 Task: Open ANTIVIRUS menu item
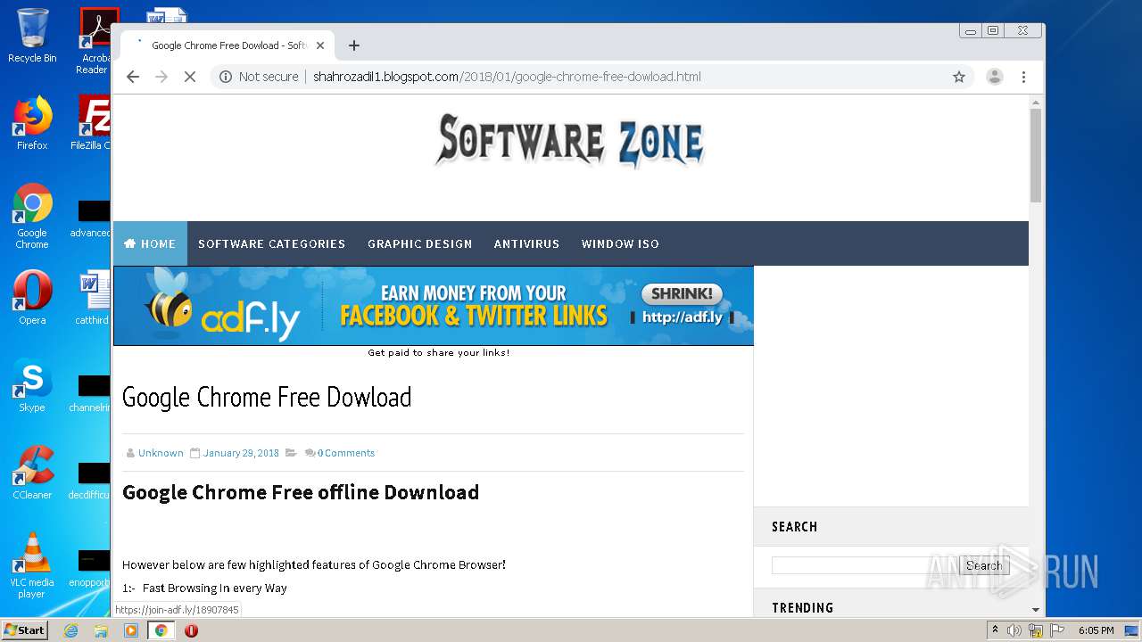tap(526, 243)
